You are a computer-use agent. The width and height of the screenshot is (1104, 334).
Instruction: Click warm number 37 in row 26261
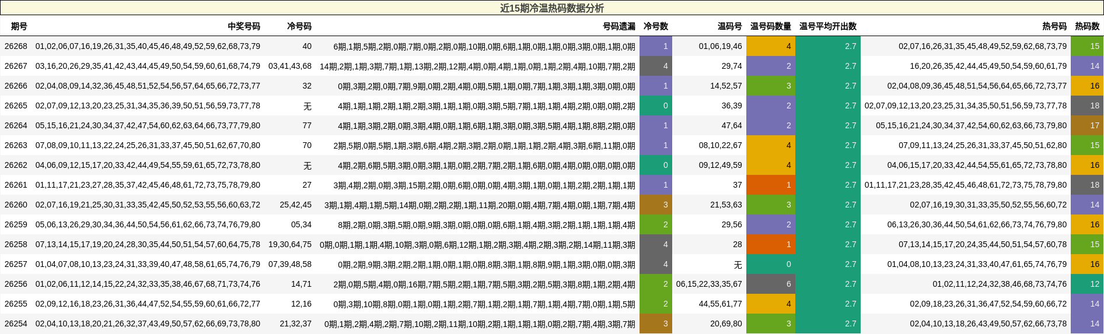(738, 185)
